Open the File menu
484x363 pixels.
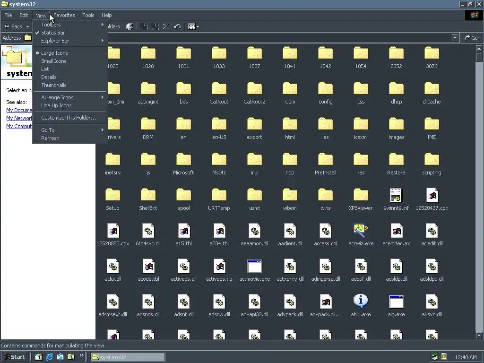coord(9,15)
